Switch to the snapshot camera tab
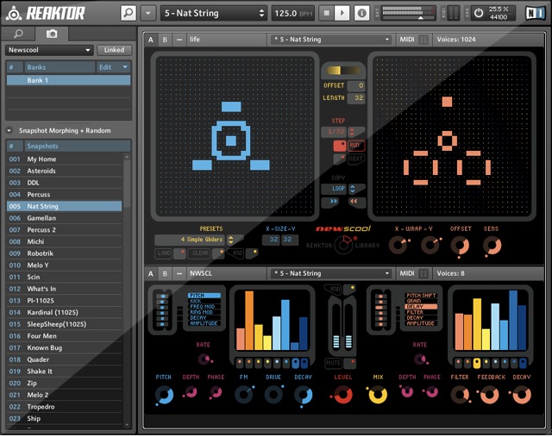552x437 pixels. click(x=52, y=34)
